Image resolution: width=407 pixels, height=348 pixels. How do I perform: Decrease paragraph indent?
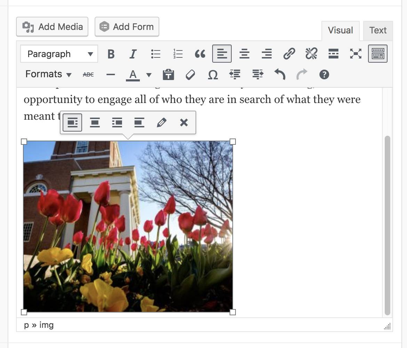(235, 74)
